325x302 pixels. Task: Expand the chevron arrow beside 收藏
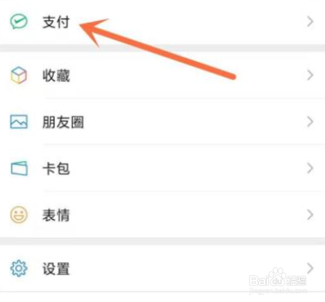click(x=310, y=75)
